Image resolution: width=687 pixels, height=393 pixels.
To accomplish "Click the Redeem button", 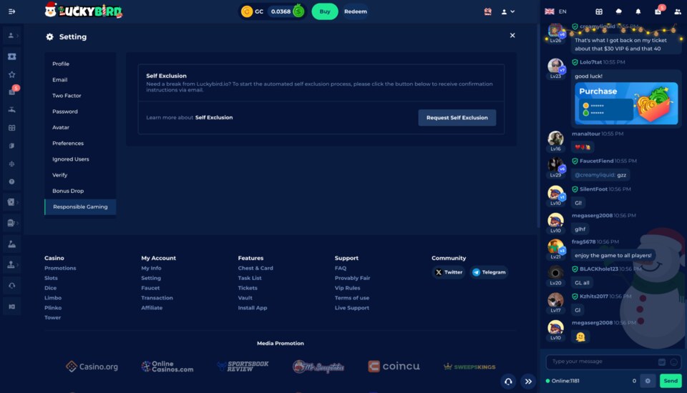I will point(356,11).
